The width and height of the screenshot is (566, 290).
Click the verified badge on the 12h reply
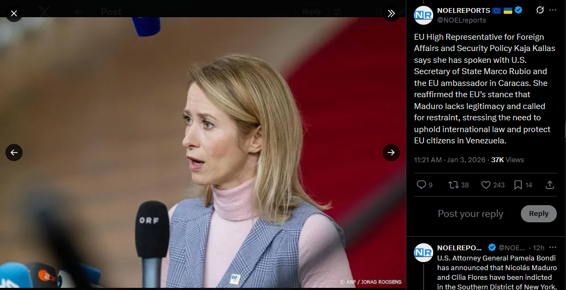[x=492, y=248]
